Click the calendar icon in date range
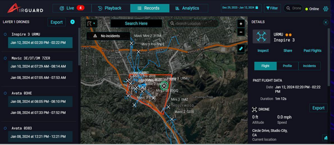The height and width of the screenshot is (145, 334). [257, 8]
